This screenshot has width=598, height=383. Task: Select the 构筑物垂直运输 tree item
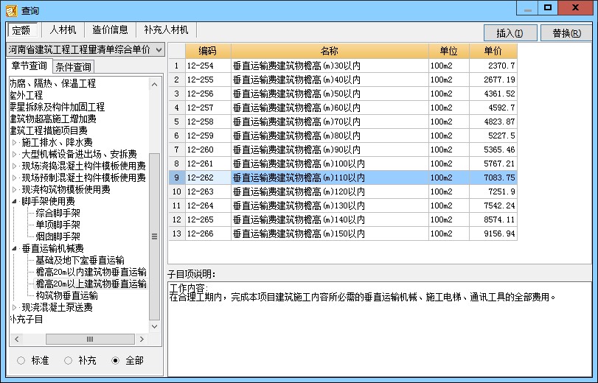coord(67,296)
